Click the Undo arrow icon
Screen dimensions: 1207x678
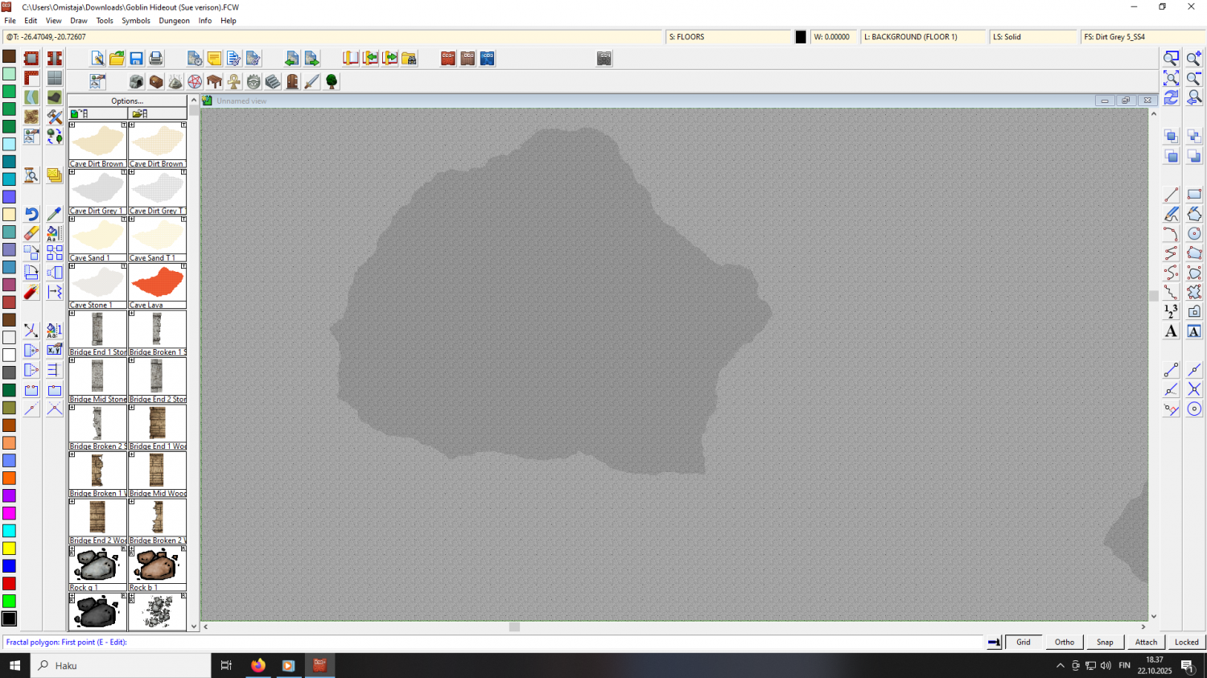pos(31,214)
